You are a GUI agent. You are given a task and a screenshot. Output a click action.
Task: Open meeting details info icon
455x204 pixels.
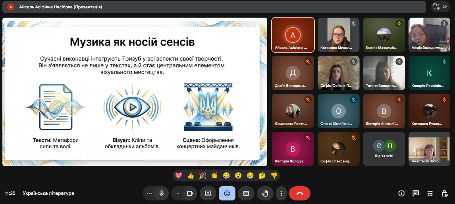click(401, 193)
